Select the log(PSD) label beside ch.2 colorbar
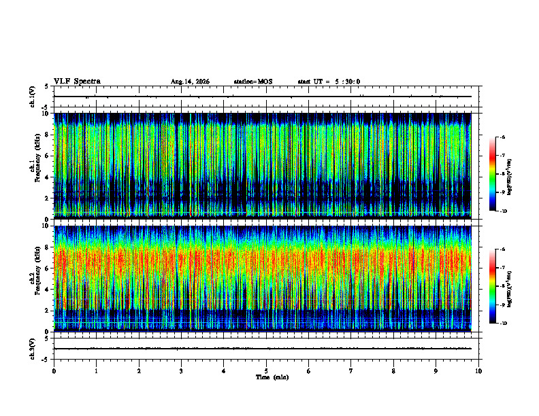 tap(509, 289)
